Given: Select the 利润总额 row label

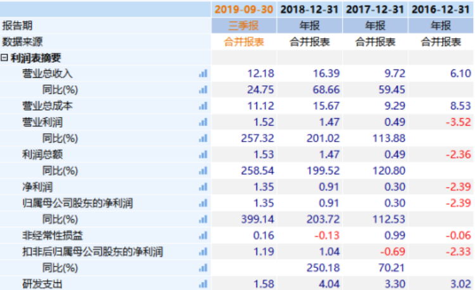Looking at the screenshot, I should coord(42,154).
